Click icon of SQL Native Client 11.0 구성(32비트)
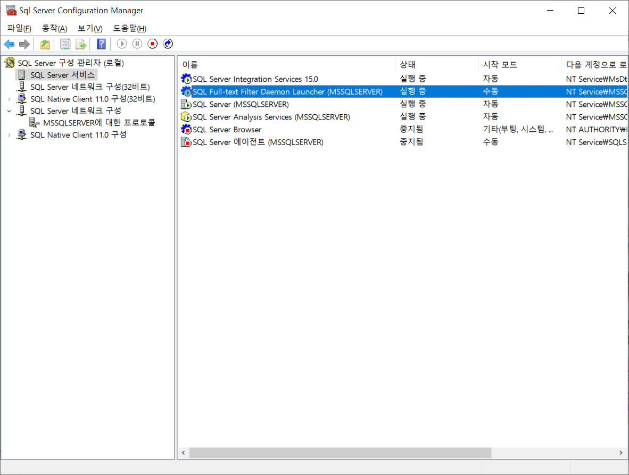Viewport: 629px width, 475px height. [x=22, y=99]
